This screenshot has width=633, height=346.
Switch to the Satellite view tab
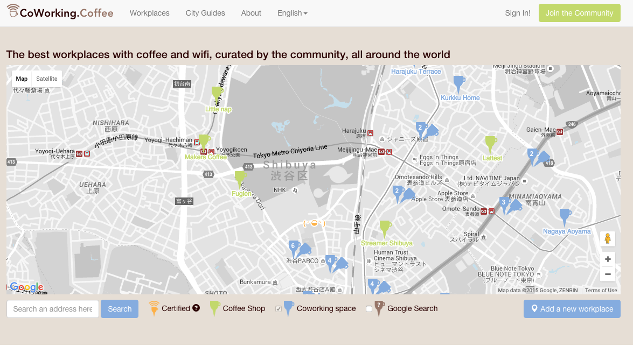coord(47,79)
